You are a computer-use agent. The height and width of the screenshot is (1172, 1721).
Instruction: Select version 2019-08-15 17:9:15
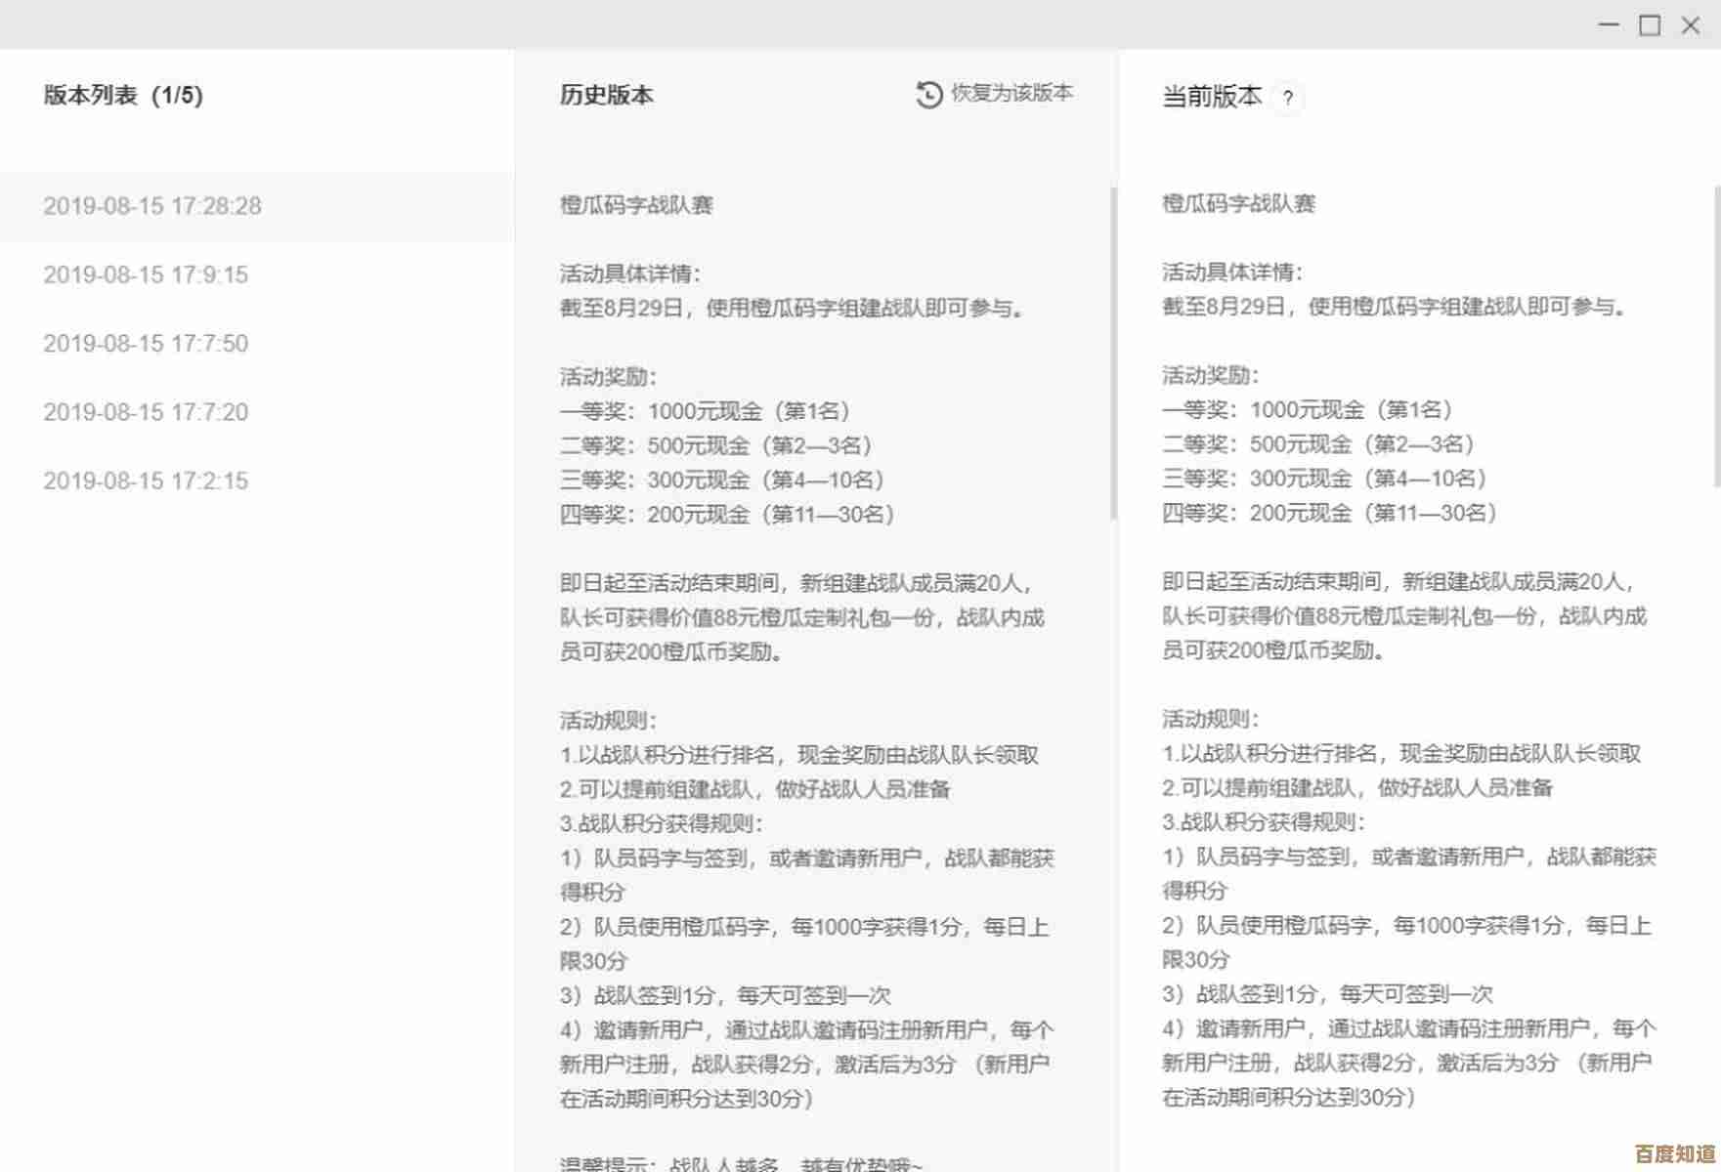(146, 274)
